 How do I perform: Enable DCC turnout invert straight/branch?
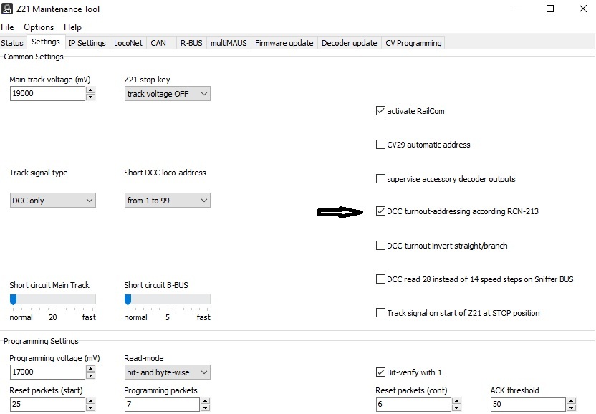pos(380,245)
